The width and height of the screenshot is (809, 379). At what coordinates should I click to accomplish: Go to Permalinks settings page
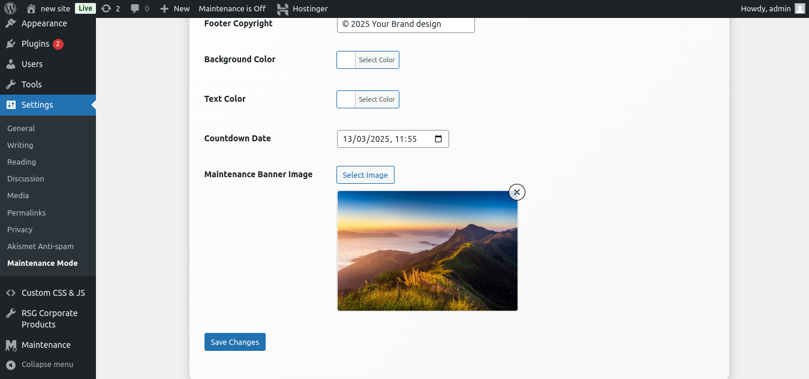point(26,213)
